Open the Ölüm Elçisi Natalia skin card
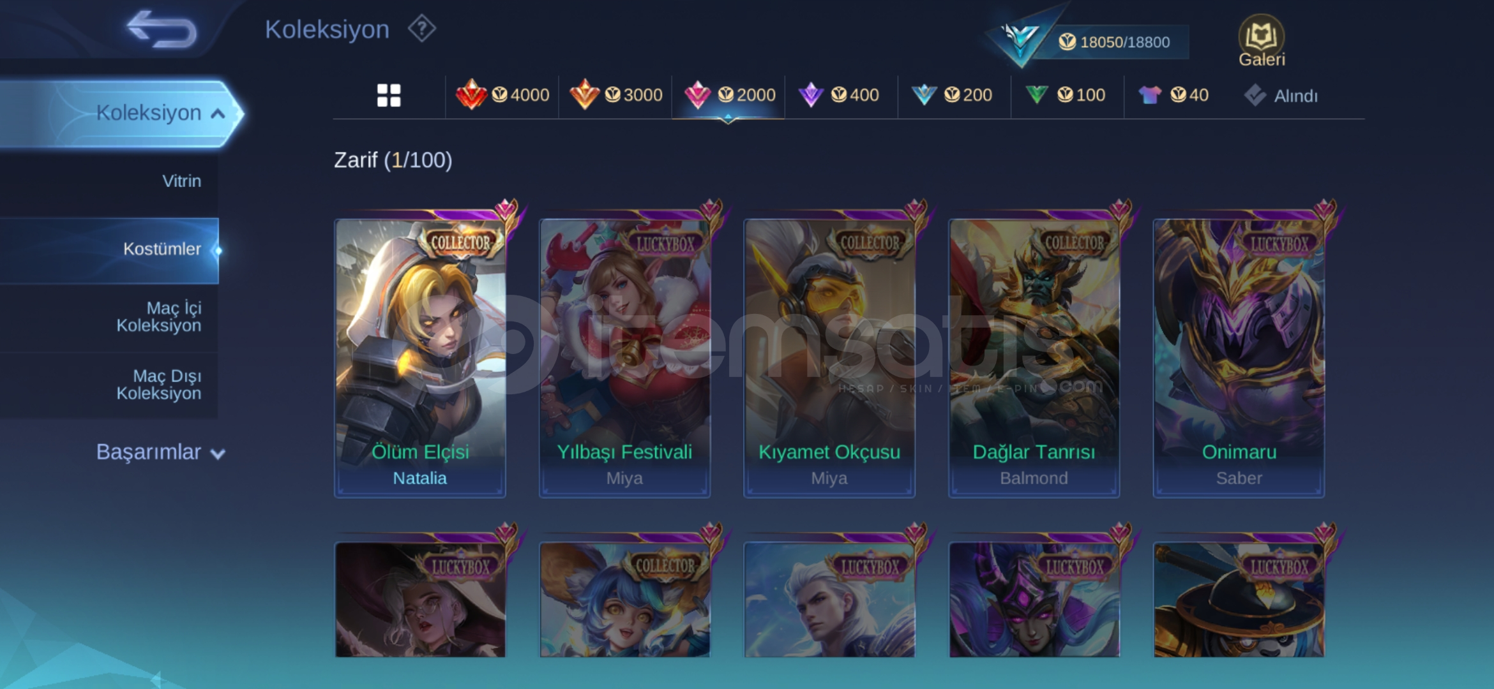 (x=420, y=357)
